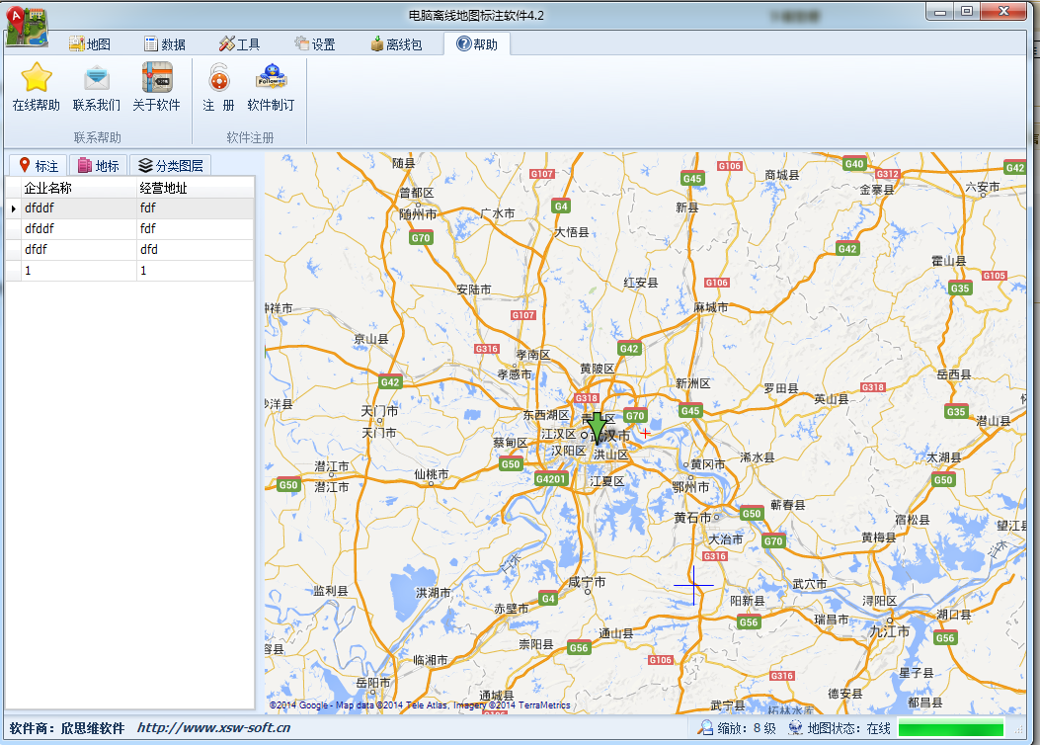
Task: Click 联系我们 envelope icon
Action: (x=97, y=78)
